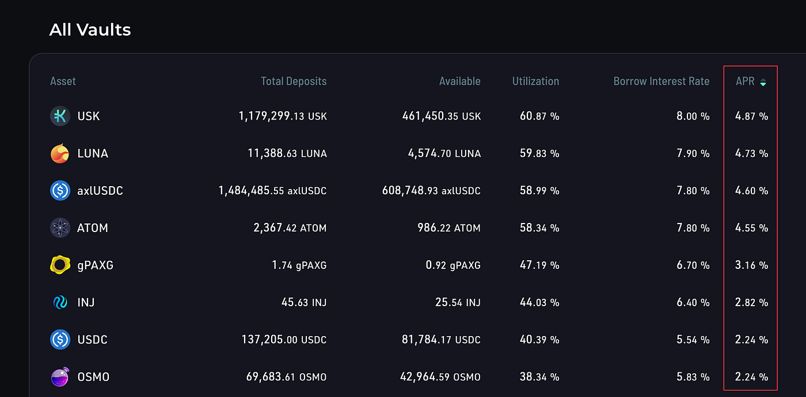Click available 461,450.35 USK value
The width and height of the screenshot is (806, 397).
442,116
